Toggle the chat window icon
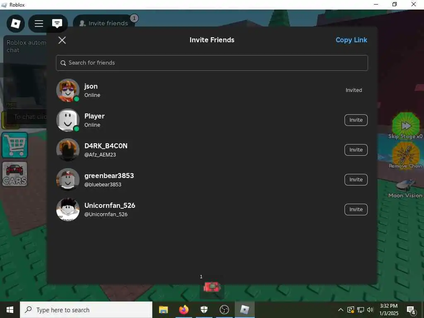Viewport: 424px width, 318px height. pyautogui.click(x=57, y=24)
